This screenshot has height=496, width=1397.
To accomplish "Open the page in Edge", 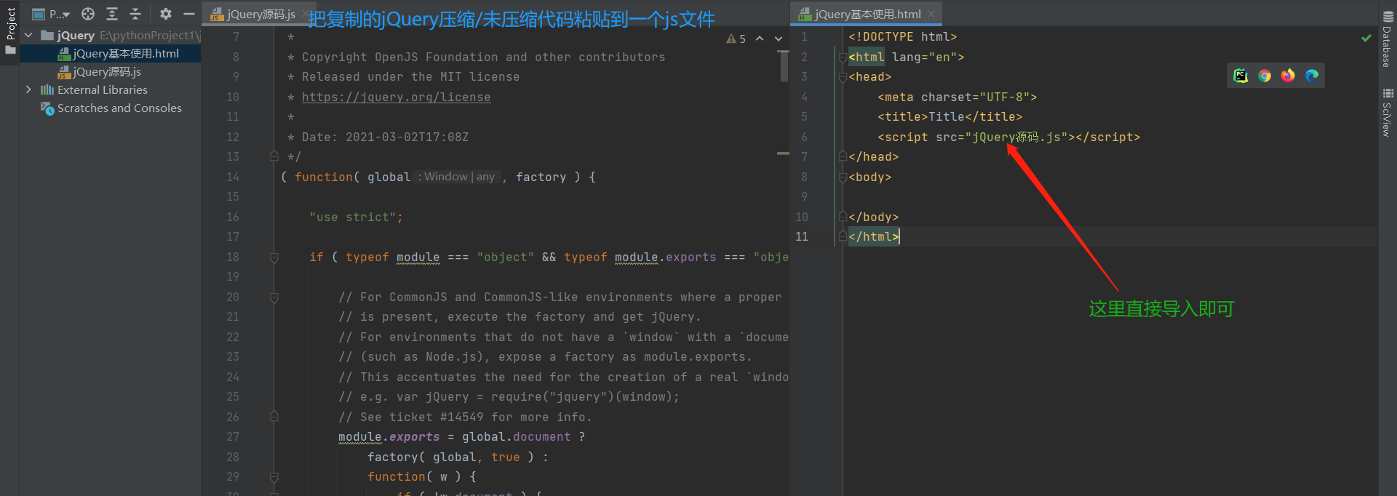I will [1312, 76].
